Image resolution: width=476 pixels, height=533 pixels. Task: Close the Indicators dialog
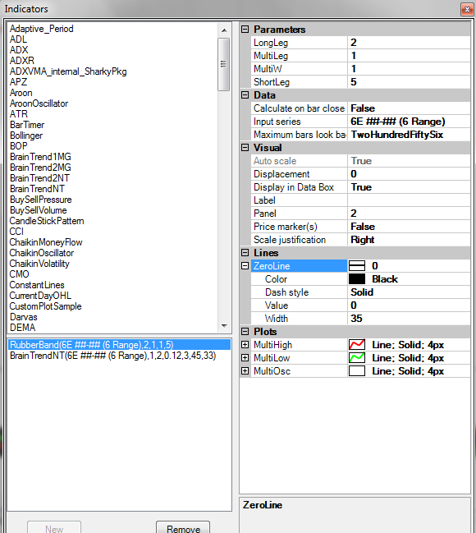click(467, 10)
